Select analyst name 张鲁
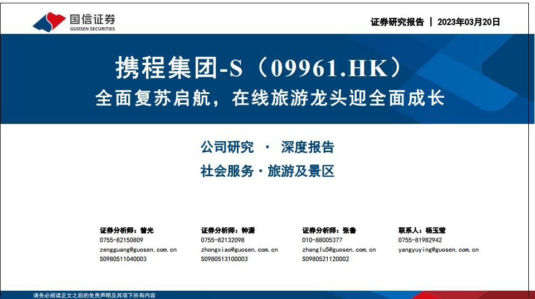This screenshot has width=535, height=299. click(349, 231)
